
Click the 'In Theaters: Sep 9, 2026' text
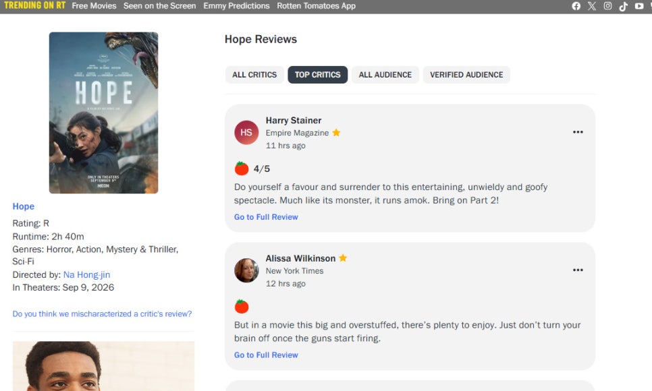63,288
